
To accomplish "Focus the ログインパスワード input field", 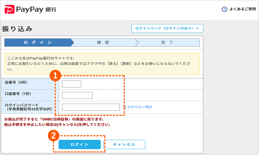I will coord(91,107).
